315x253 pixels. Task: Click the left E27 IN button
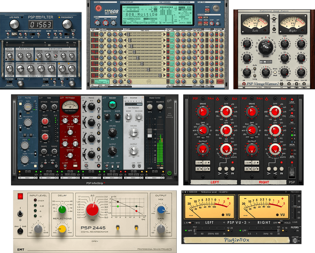point(233,169)
